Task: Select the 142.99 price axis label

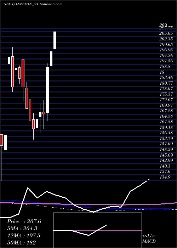Action: (x=166, y=160)
